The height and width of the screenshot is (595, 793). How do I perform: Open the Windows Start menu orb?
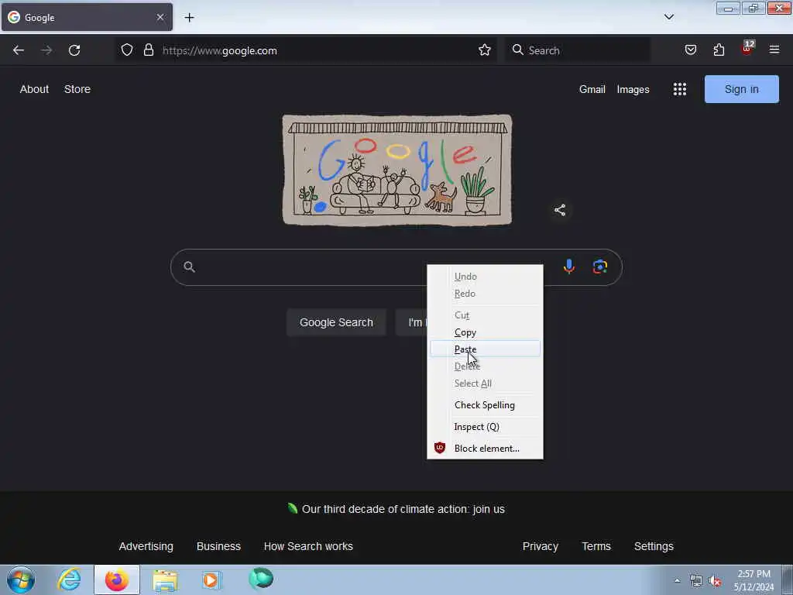(21, 580)
